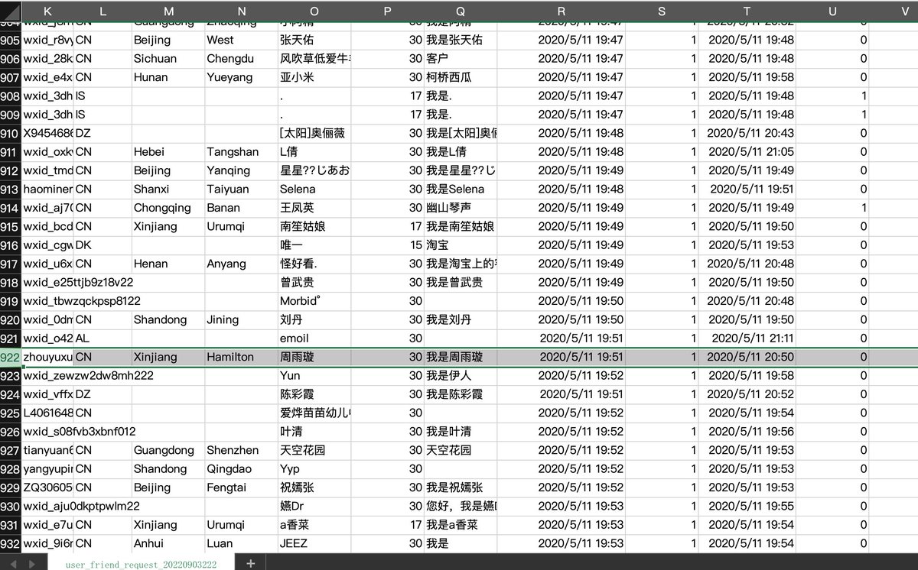The width and height of the screenshot is (918, 570).
Task: Click cell 'wxid_zewzw2dw8mh222'
Action: (x=89, y=376)
